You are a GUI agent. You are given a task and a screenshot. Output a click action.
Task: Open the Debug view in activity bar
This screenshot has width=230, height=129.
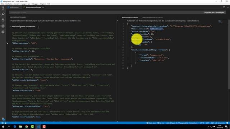3,26
